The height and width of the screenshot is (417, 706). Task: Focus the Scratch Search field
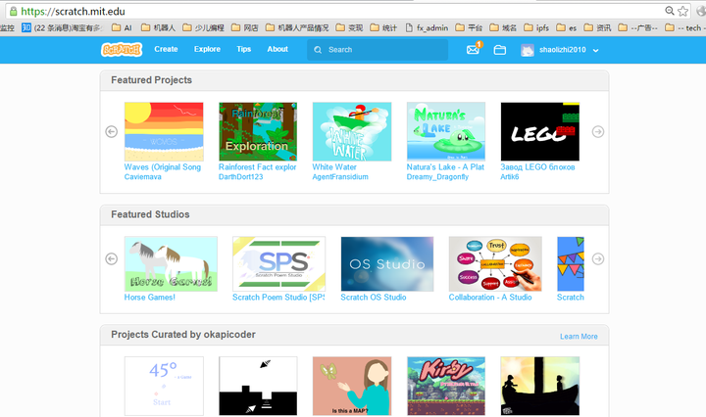378,50
